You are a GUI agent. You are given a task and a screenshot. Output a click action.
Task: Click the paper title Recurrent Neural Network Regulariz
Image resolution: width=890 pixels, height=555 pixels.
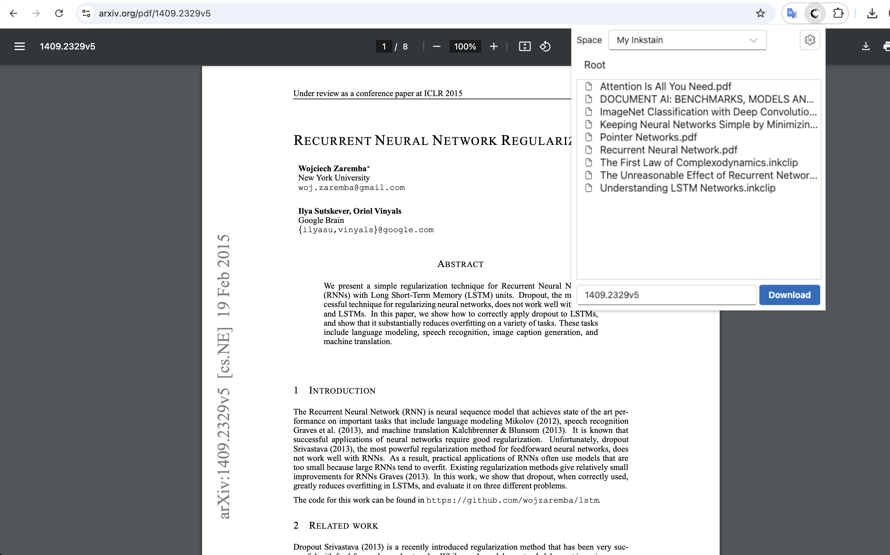tap(432, 140)
